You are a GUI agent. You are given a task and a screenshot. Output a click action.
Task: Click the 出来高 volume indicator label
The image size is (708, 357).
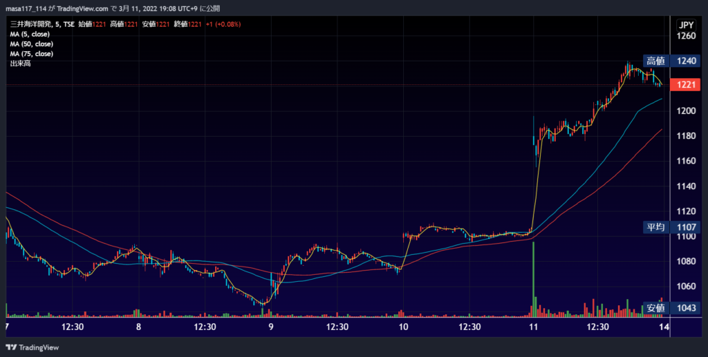tap(20, 64)
